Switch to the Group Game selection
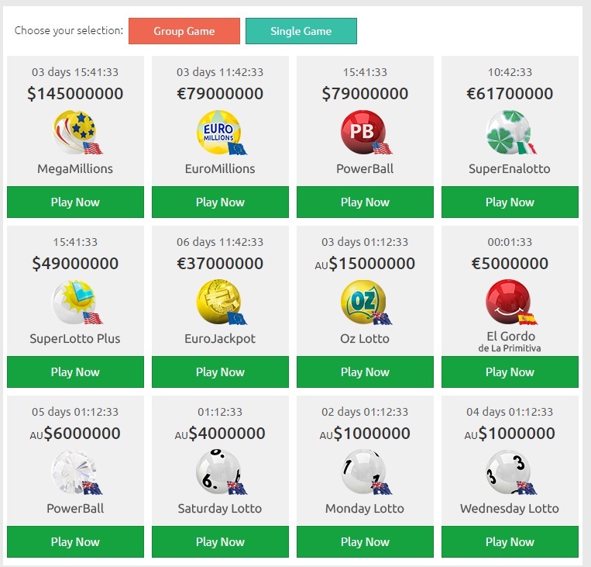 [184, 31]
